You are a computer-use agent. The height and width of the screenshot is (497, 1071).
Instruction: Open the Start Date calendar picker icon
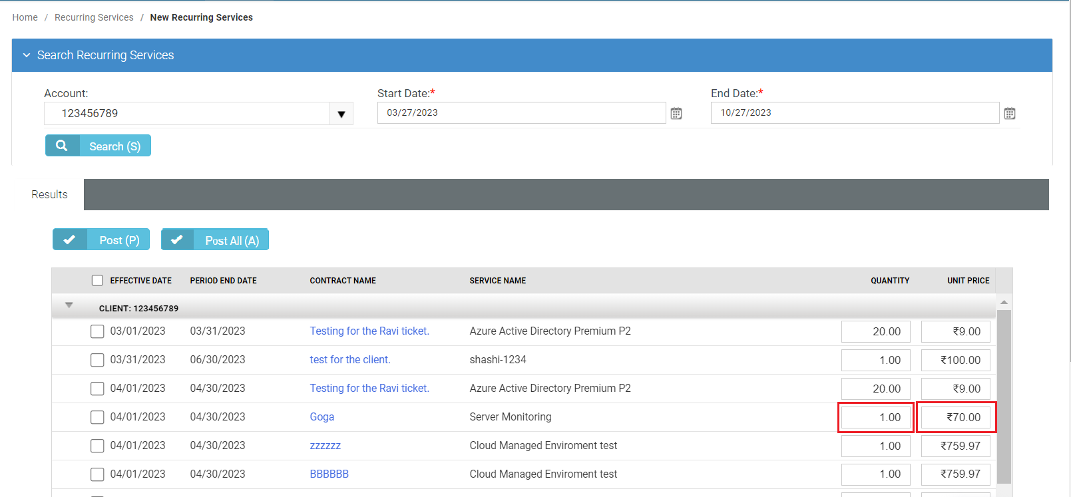[x=676, y=113]
